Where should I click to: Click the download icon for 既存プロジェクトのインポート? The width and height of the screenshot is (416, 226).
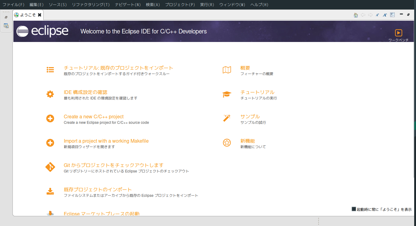[50, 191]
